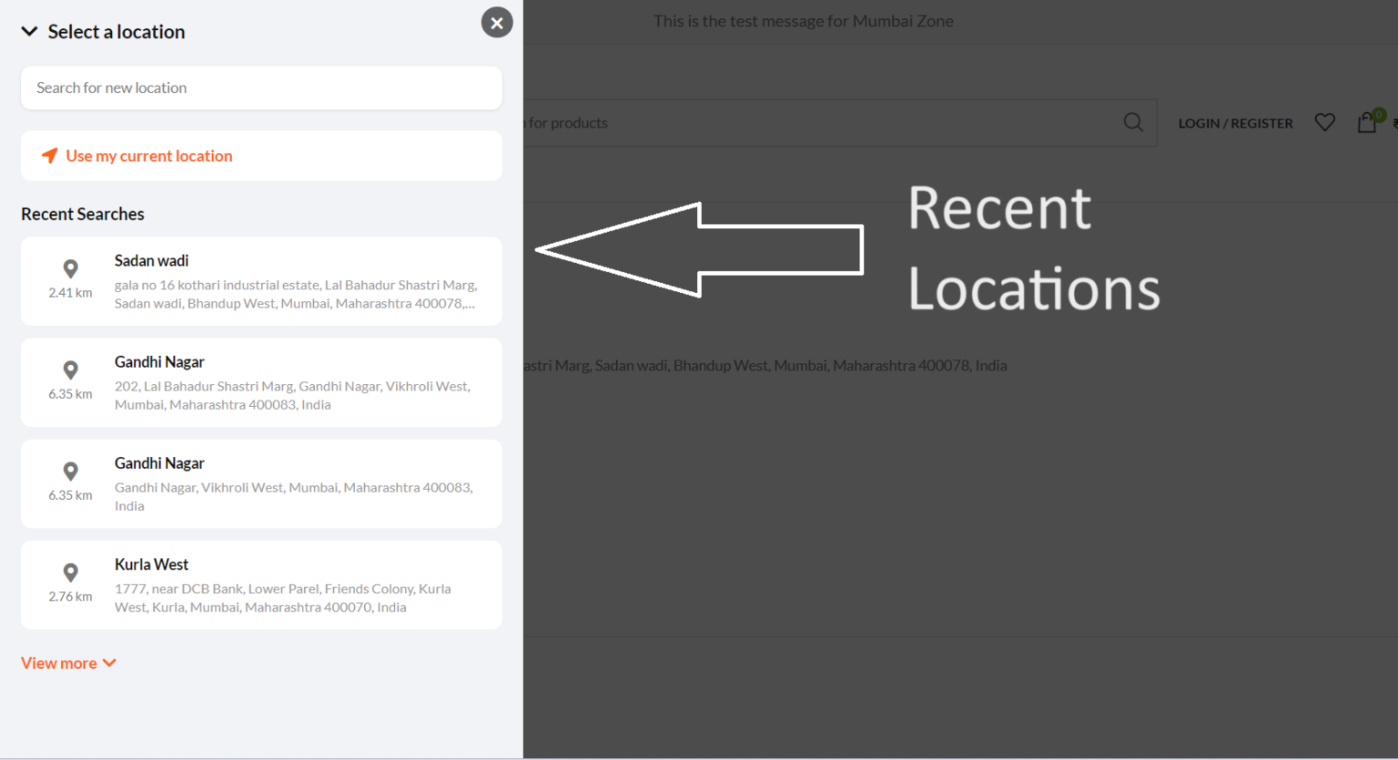Click the chevron beside View more
Image resolution: width=1398 pixels, height=760 pixels.
pos(110,663)
